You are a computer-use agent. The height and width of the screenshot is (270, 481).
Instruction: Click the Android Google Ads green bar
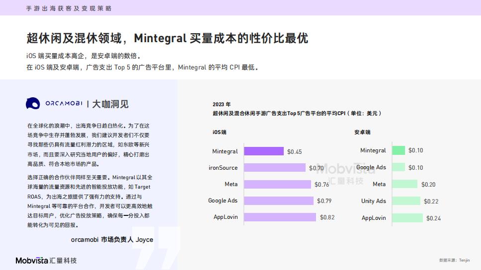coord(399,167)
